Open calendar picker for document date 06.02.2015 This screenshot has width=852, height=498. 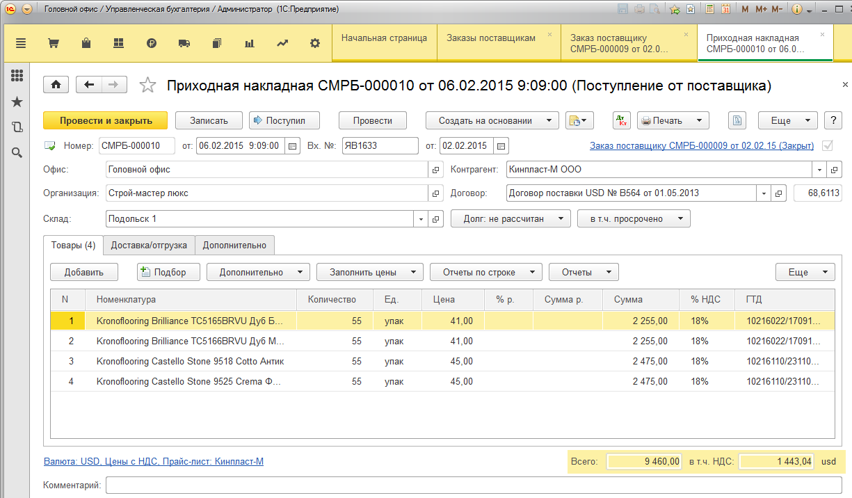click(292, 146)
